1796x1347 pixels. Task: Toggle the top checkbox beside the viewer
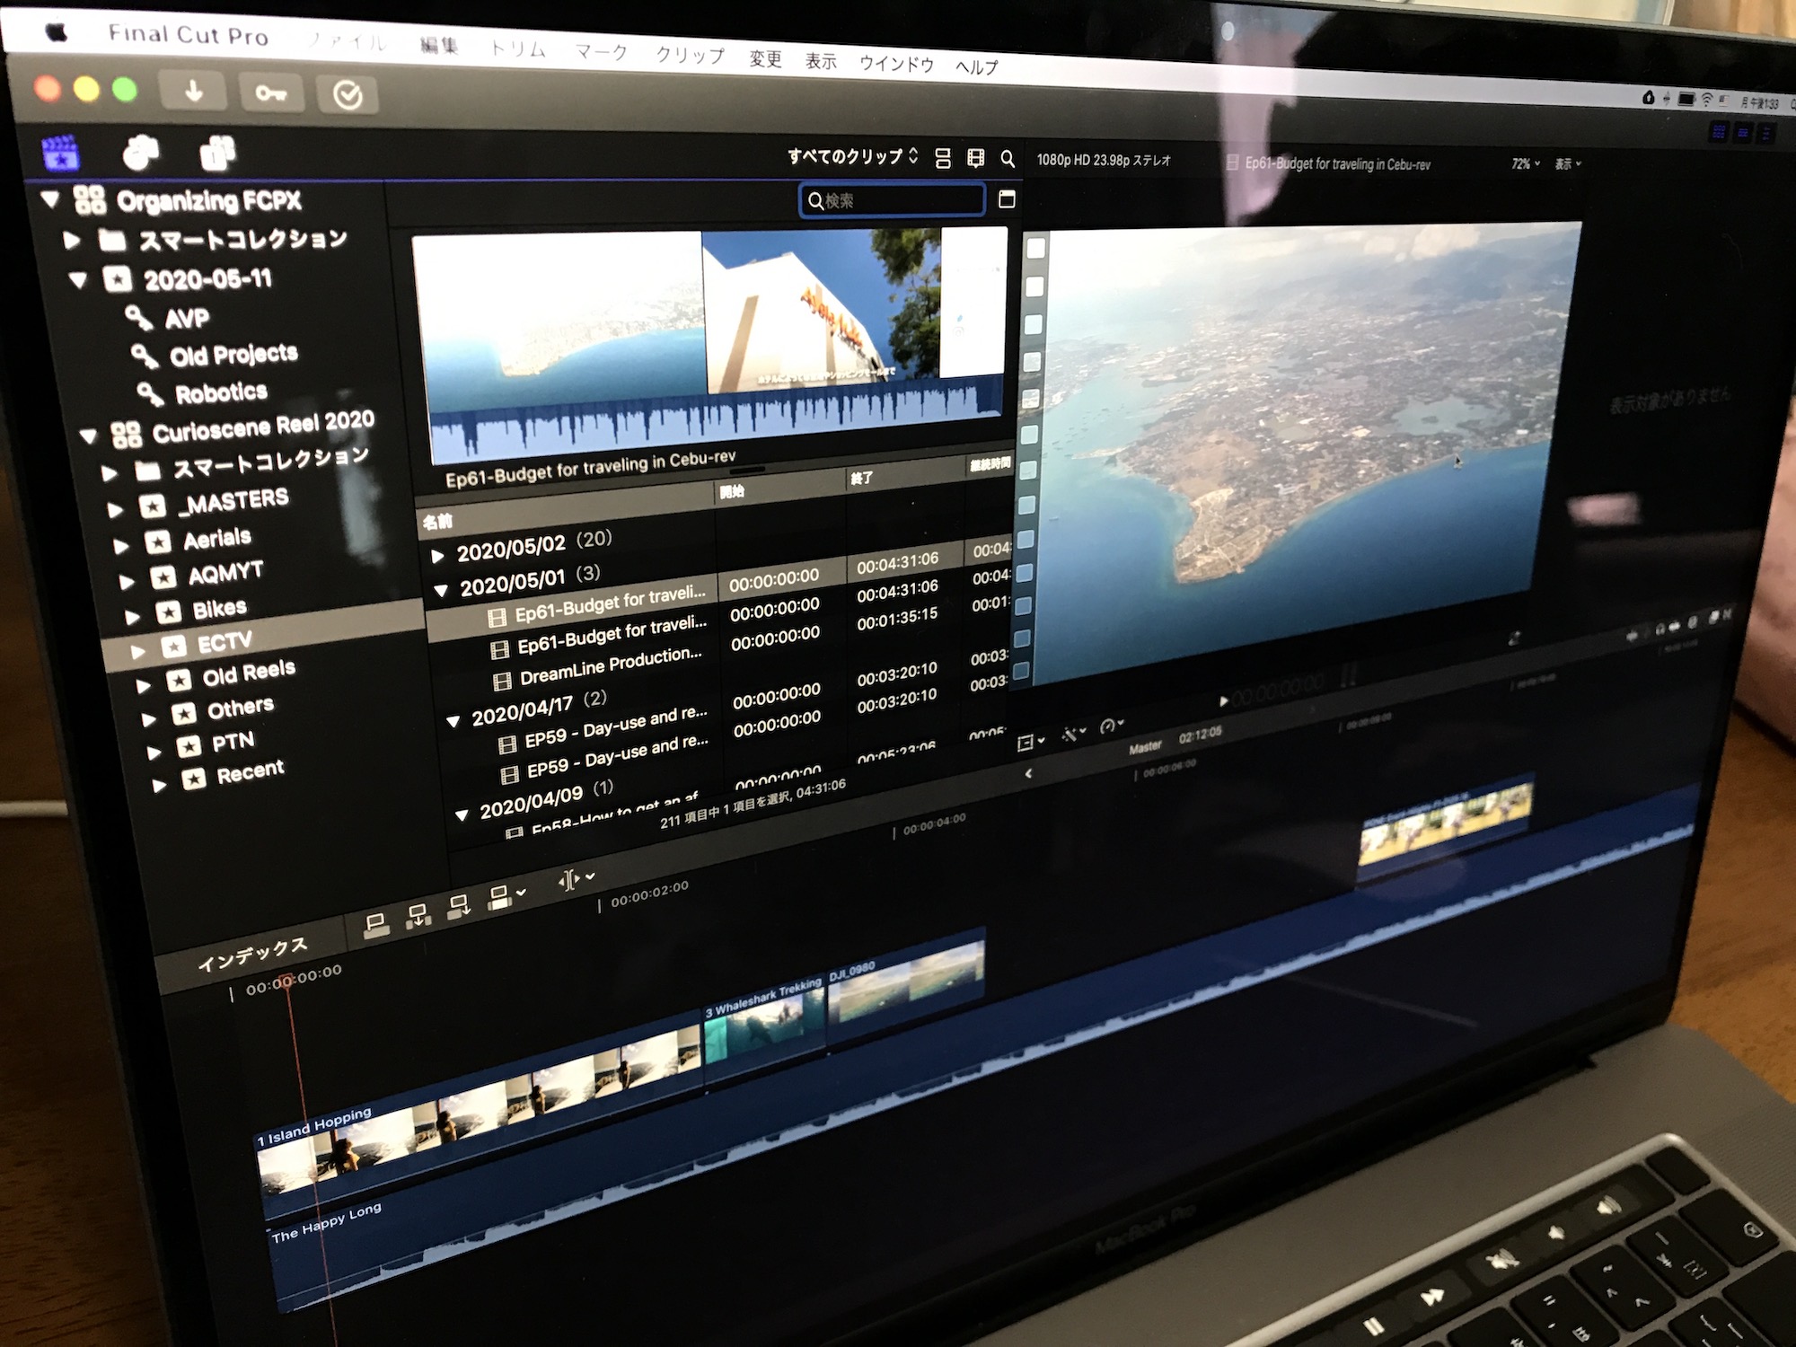pos(1035,249)
